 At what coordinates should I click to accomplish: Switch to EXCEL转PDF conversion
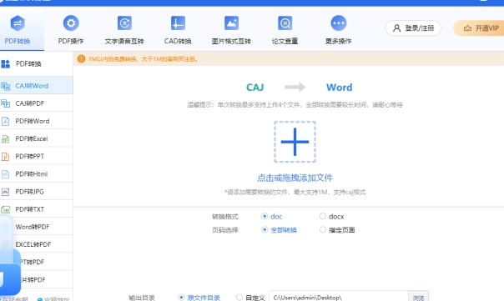click(37, 244)
